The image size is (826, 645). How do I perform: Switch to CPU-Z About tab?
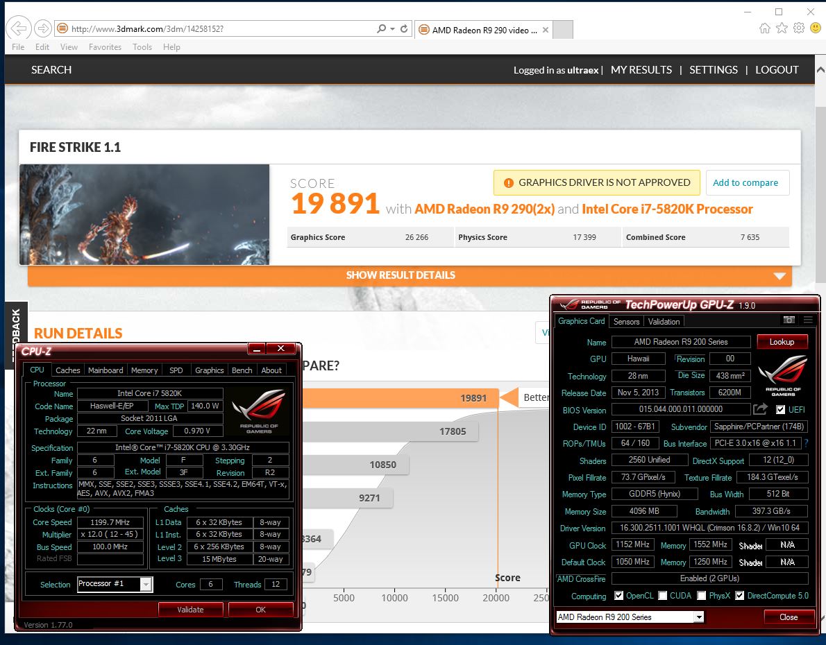[271, 370]
